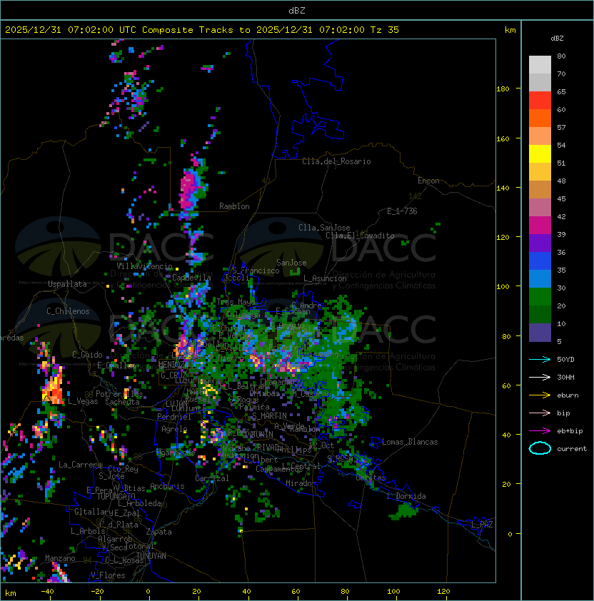Viewport: 594px width, 601px height.
Task: Click the 'V_Flores' map label
Action: coord(108,575)
